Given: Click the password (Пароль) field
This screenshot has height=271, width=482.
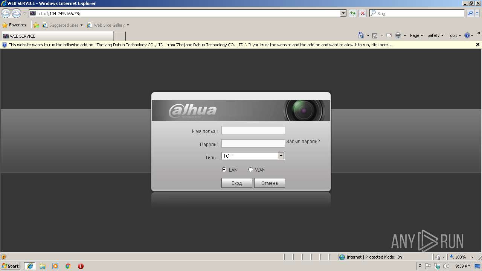Looking at the screenshot, I should tap(253, 143).
